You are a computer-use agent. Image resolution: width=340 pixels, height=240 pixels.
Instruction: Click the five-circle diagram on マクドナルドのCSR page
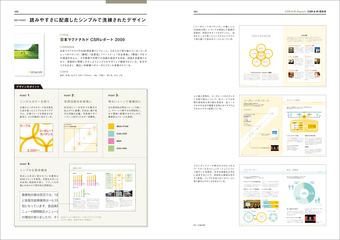[x=261, y=55]
